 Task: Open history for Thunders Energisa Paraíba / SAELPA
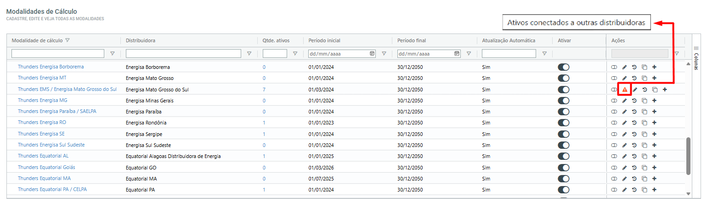pos(634,112)
